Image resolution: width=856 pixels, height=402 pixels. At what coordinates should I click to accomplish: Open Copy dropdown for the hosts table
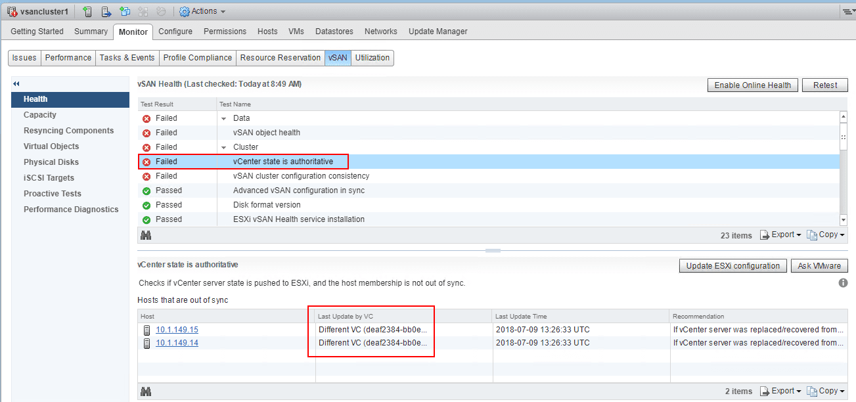(826, 391)
